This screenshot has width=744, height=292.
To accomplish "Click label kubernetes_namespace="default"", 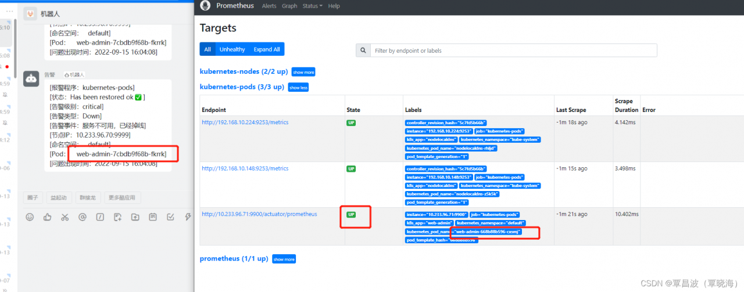I will (x=490, y=223).
